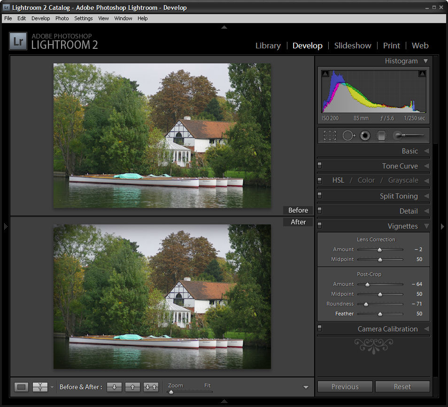Copy After settings to Before
This screenshot has height=407, width=448.
coord(132,387)
